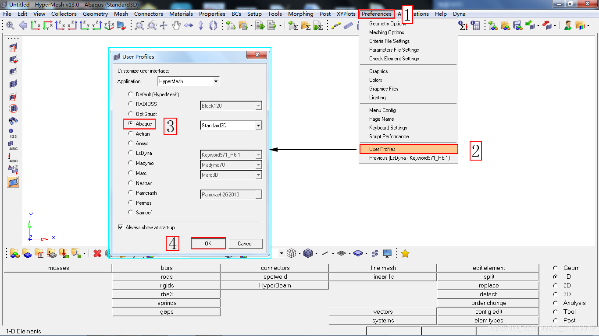Screen dimensions: 599x336
Task: Open the HyperBeam panel button
Action: (x=275, y=285)
